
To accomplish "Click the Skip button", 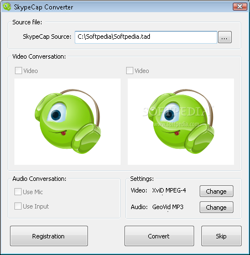I will [221, 236].
